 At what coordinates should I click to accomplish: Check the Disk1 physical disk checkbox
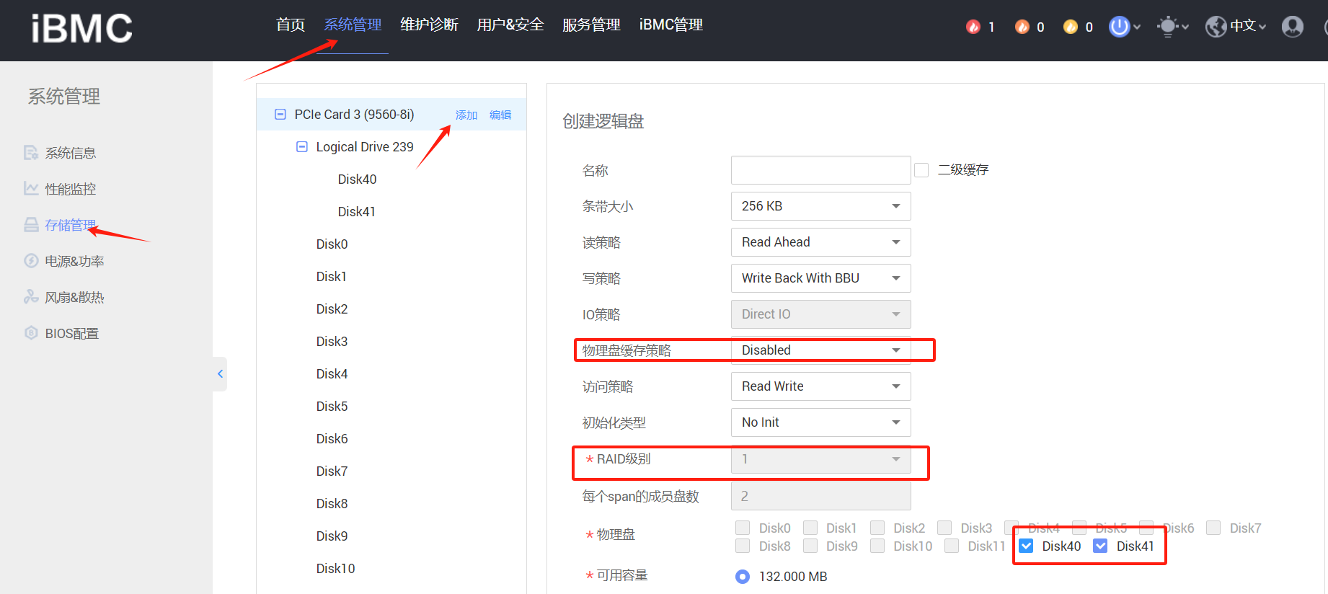810,528
